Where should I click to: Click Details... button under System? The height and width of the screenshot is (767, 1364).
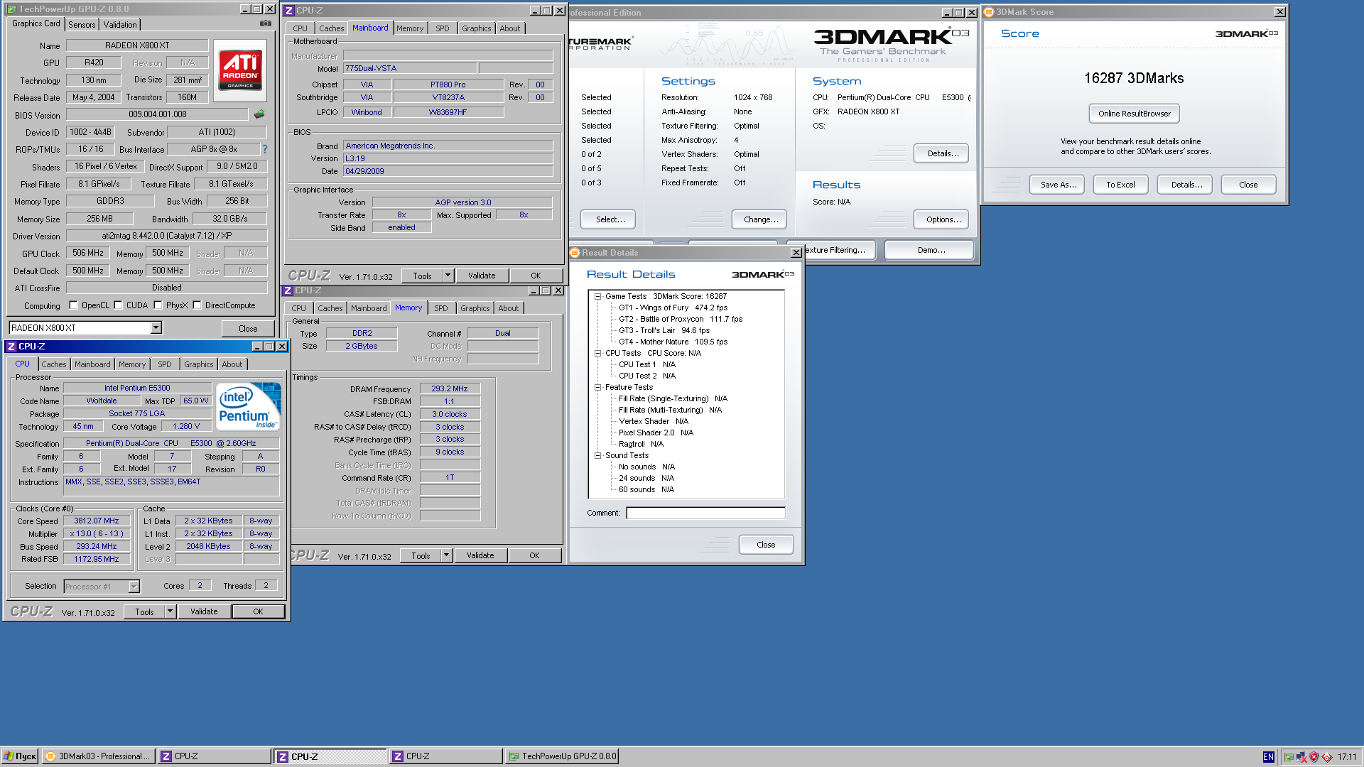(x=943, y=153)
